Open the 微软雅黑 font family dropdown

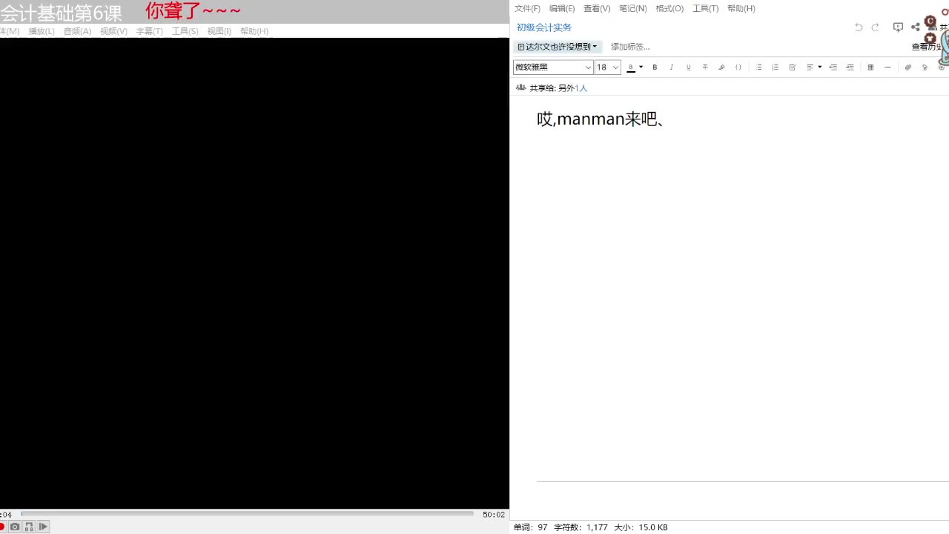(553, 67)
